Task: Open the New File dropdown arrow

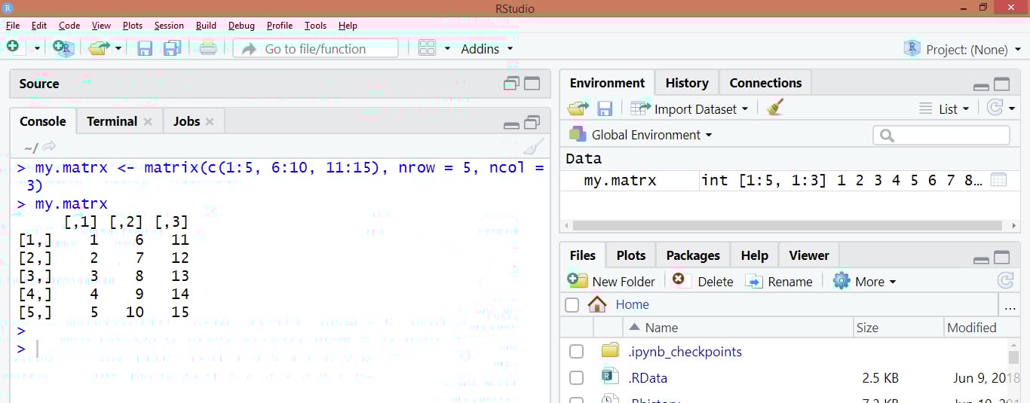Action: pyautogui.click(x=37, y=48)
